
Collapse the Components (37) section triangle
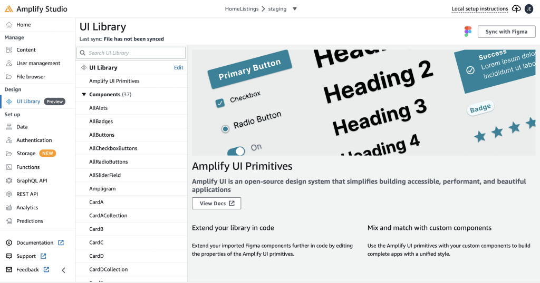click(84, 95)
